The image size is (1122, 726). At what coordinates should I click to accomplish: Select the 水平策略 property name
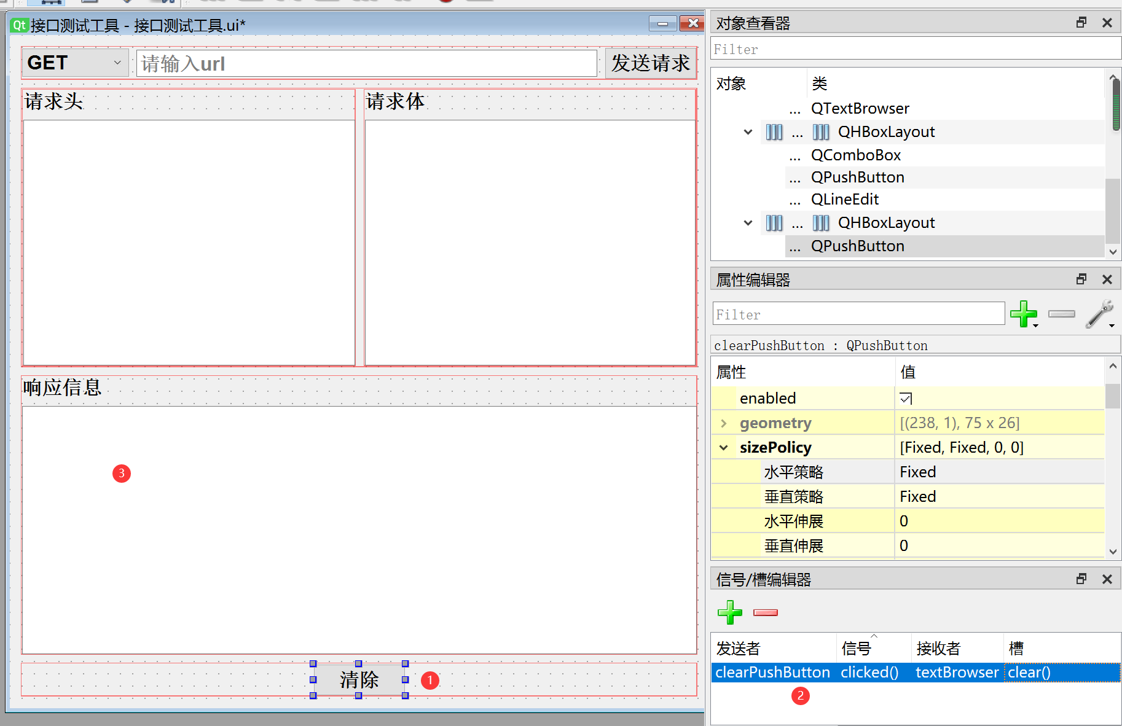pyautogui.click(x=793, y=472)
